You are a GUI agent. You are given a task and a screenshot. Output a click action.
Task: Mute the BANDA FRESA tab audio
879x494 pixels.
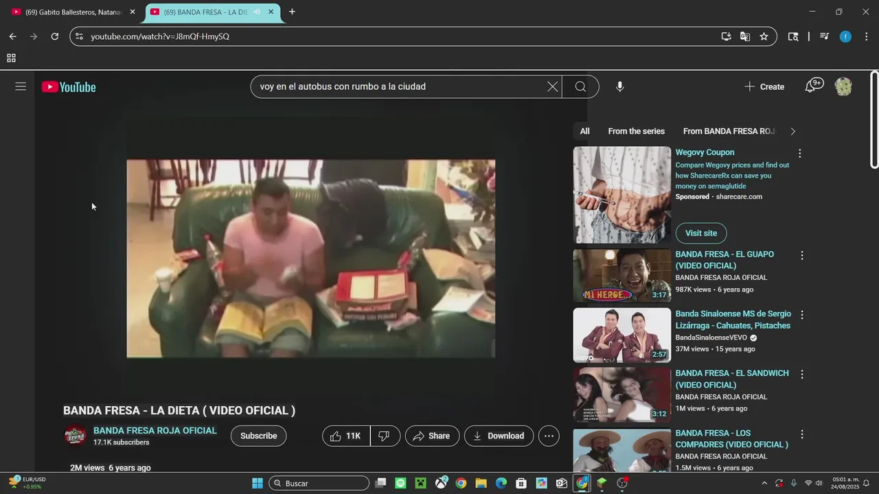[x=257, y=12]
